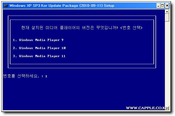
Task: Click the <번호 선택> label
Action: 132,28
